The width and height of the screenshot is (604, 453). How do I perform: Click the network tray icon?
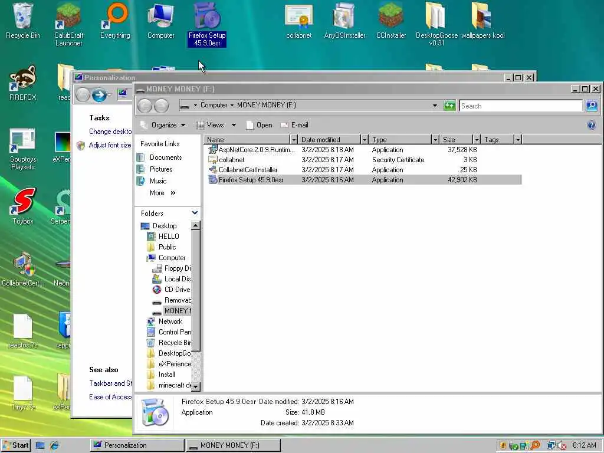[x=552, y=445]
